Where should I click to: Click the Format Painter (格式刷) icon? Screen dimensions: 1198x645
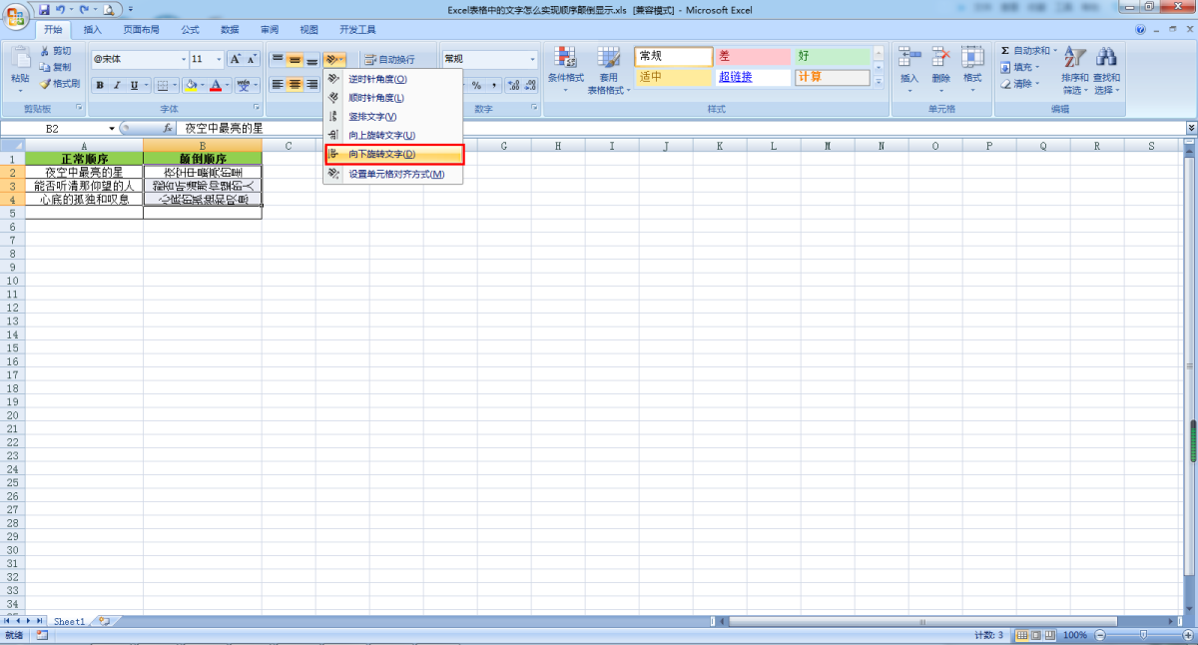(x=45, y=84)
